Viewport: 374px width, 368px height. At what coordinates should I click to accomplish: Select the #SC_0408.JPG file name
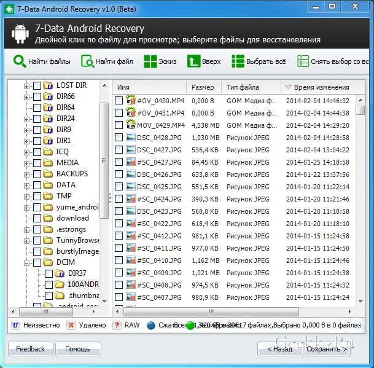click(159, 285)
